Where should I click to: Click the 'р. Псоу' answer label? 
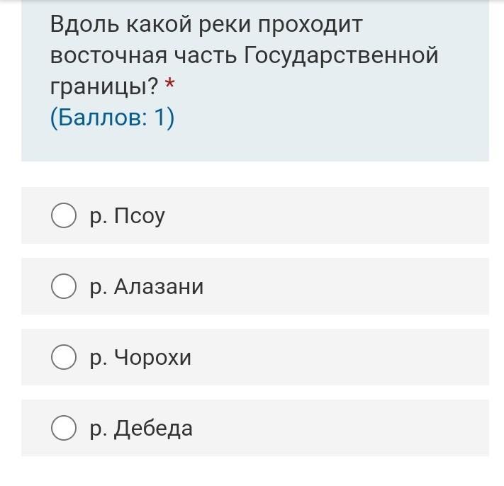[128, 216]
